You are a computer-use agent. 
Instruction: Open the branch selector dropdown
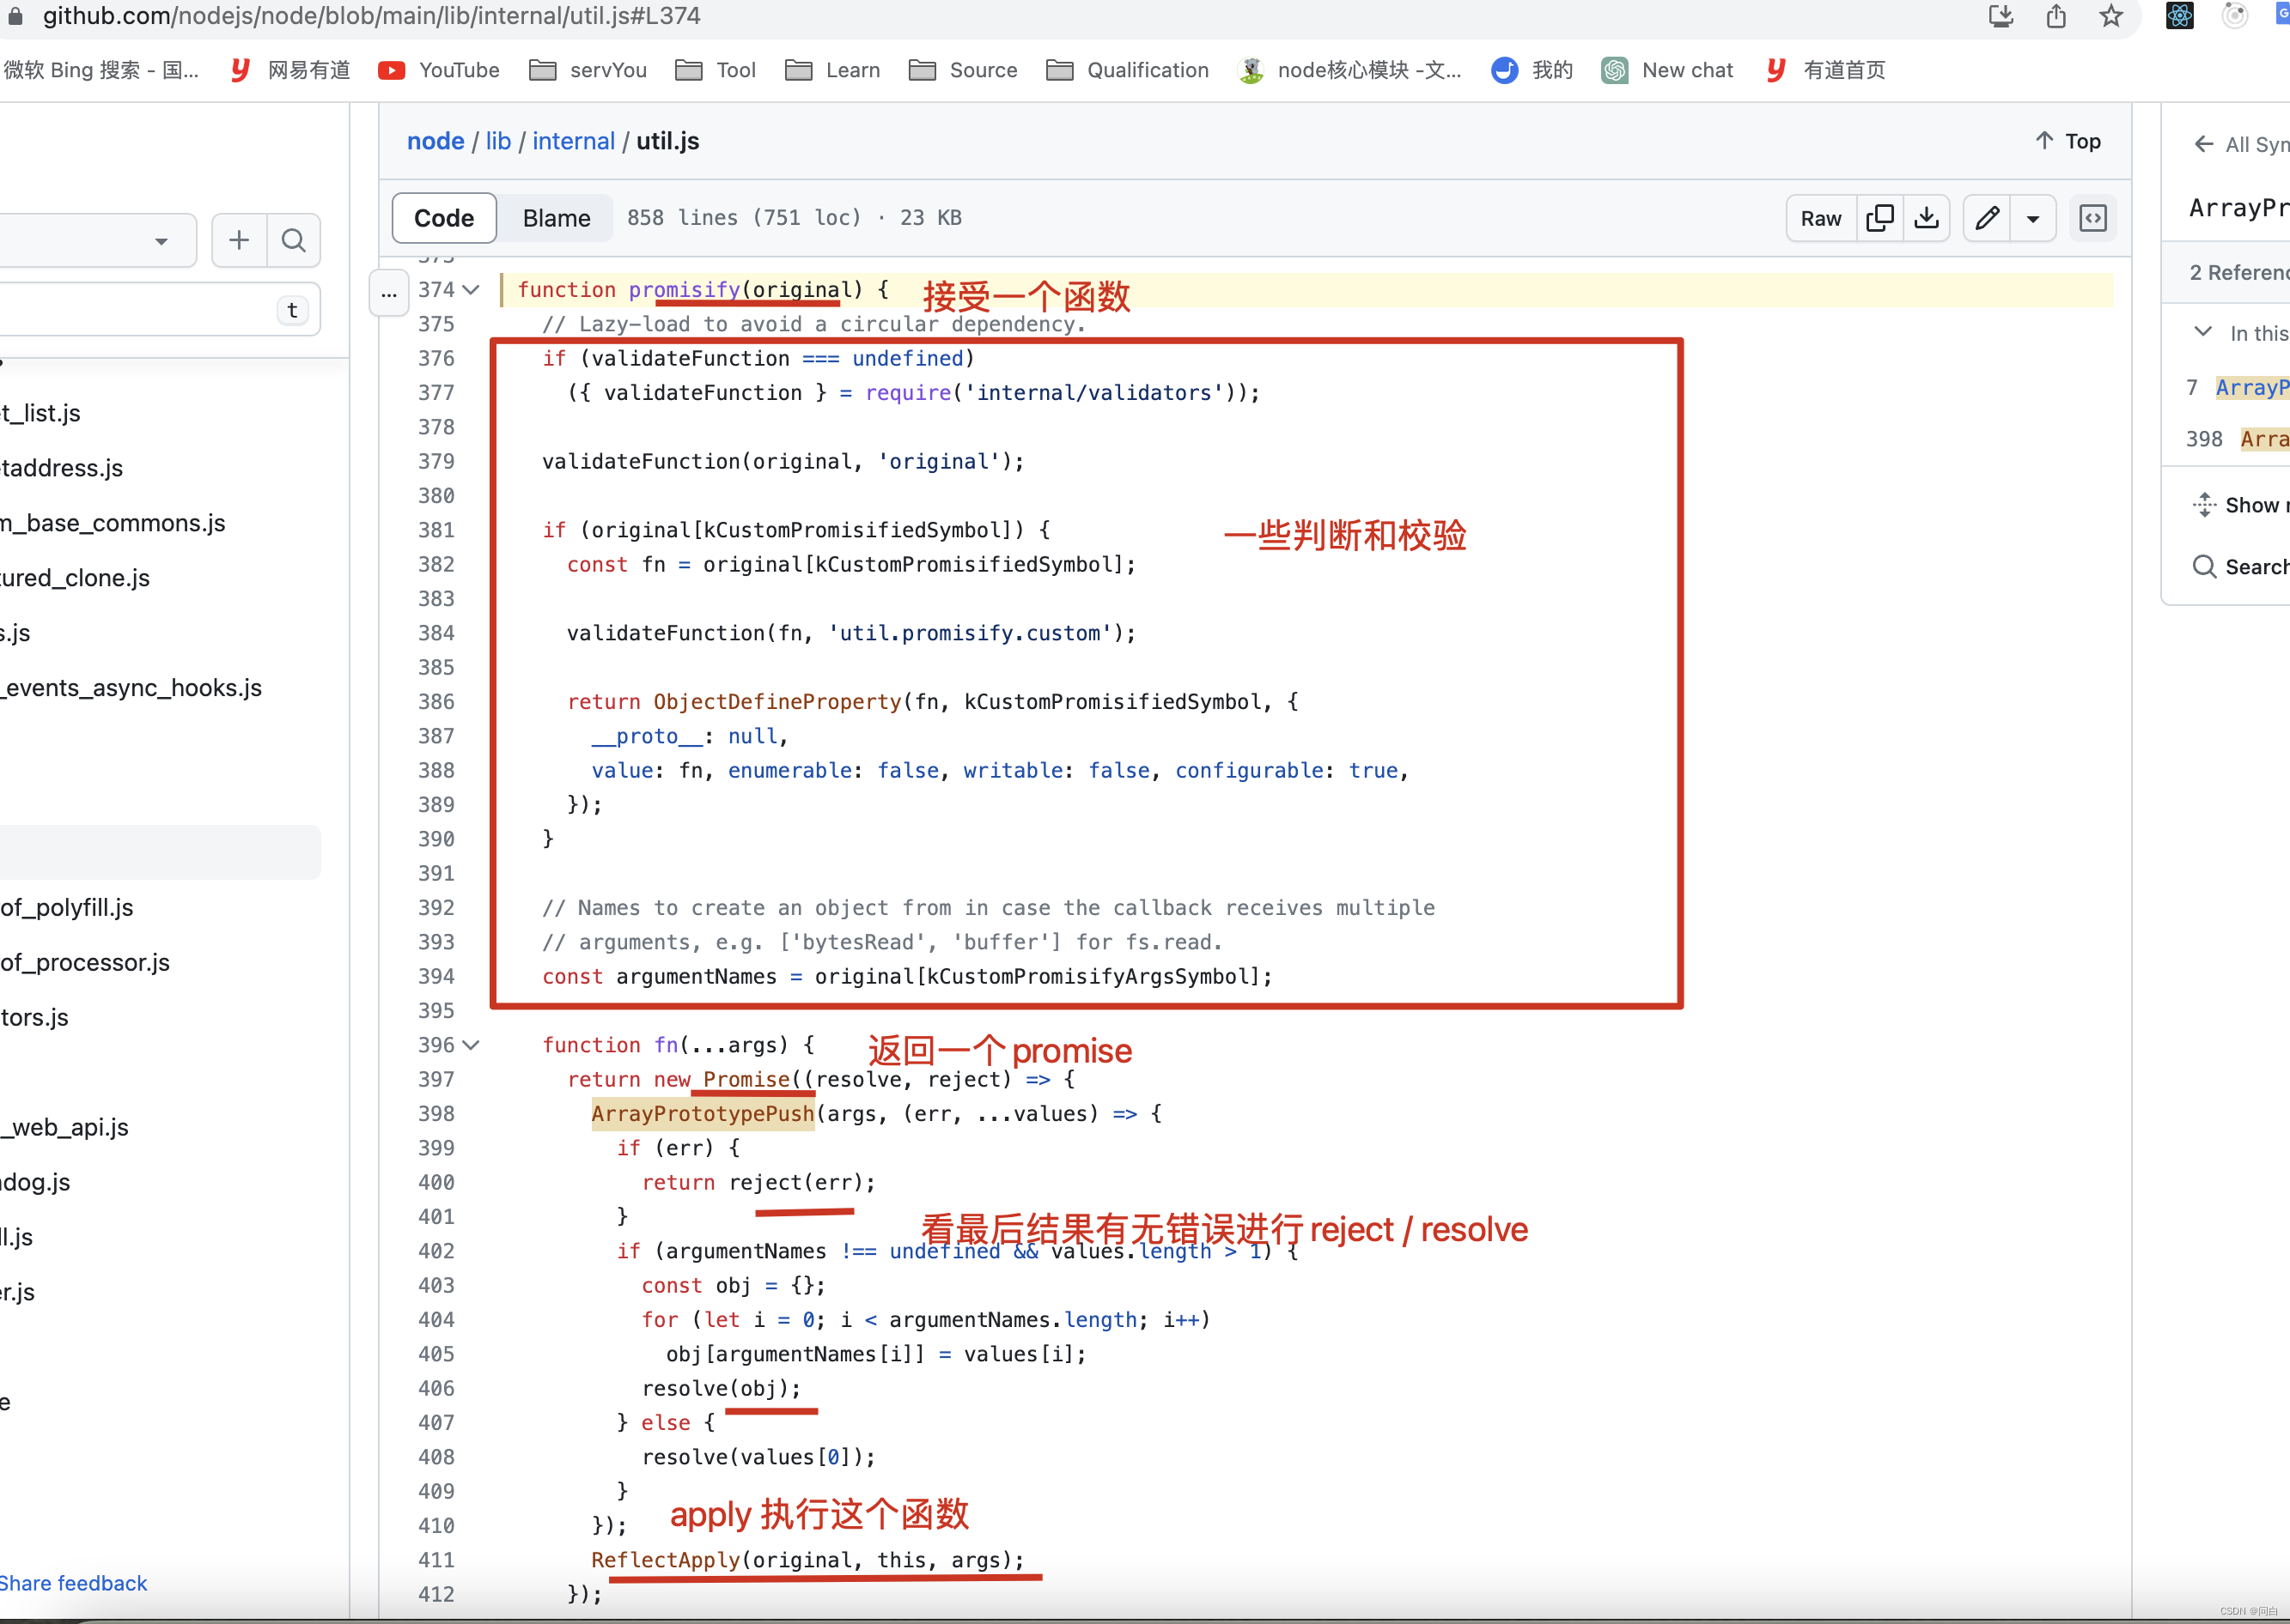(x=160, y=240)
